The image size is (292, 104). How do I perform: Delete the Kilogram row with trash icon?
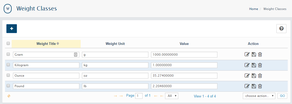[260, 65]
